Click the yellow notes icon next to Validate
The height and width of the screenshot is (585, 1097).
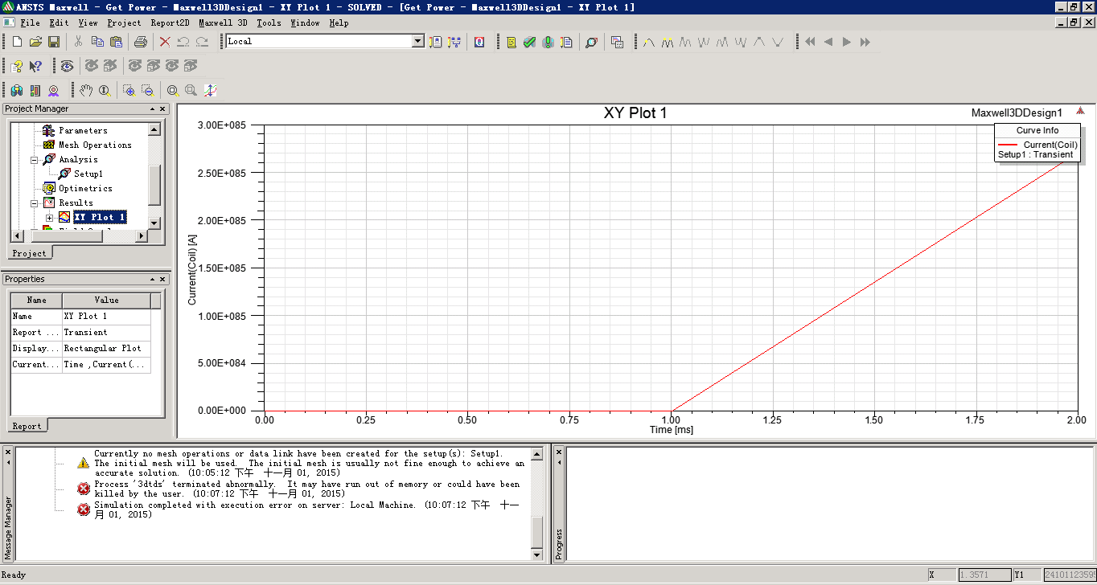[511, 42]
